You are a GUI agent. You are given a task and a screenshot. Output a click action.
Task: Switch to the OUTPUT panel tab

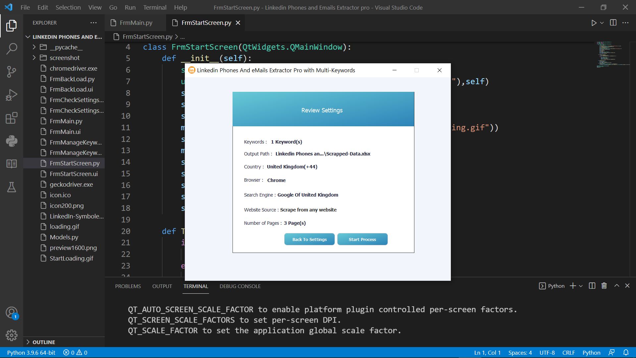162,286
